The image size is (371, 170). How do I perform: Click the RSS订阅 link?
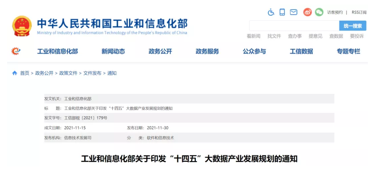coord(359,12)
